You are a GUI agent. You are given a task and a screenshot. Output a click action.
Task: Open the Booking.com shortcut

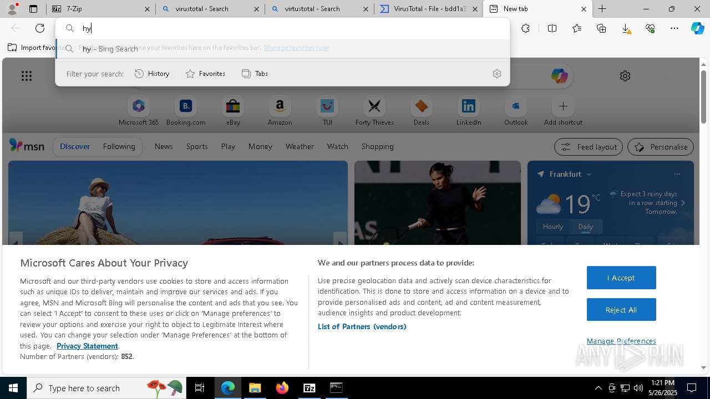[x=186, y=111]
